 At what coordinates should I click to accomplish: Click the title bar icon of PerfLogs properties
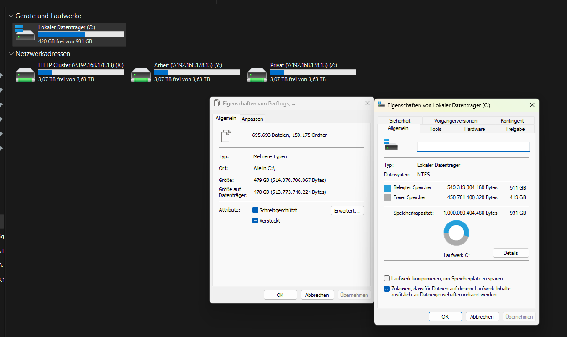click(216, 104)
